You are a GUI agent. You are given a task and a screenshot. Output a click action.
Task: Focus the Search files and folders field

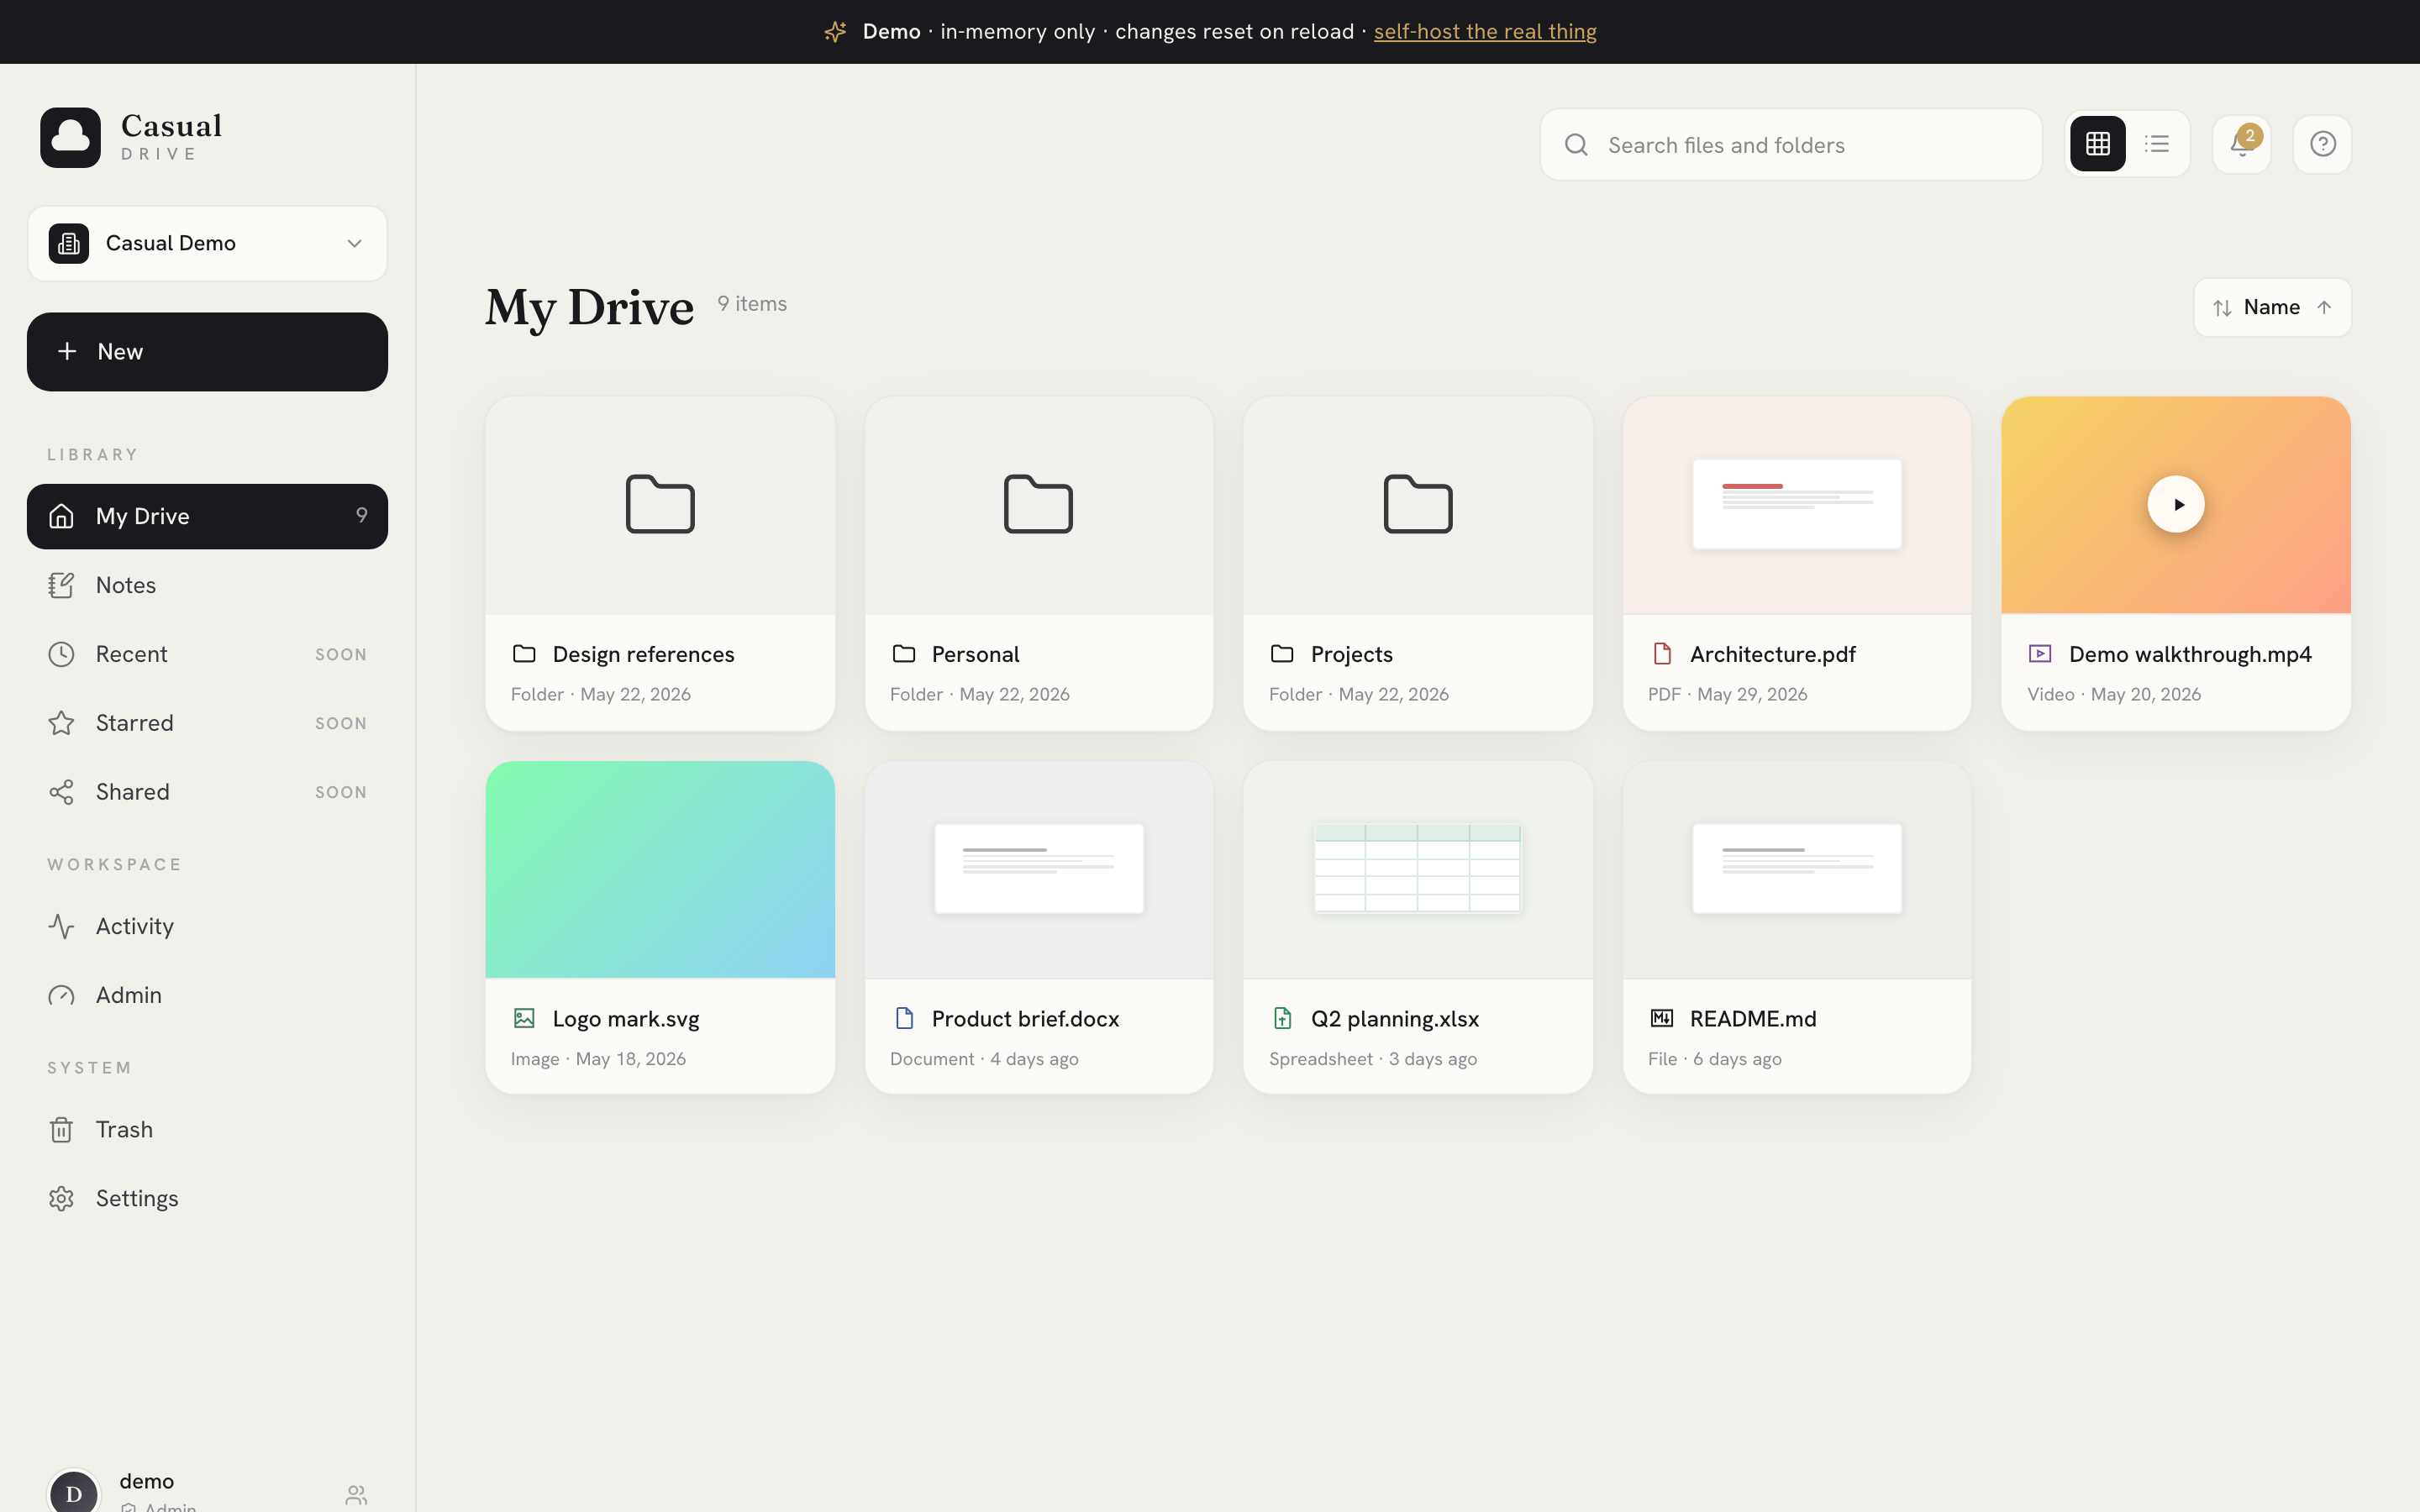[1790, 145]
